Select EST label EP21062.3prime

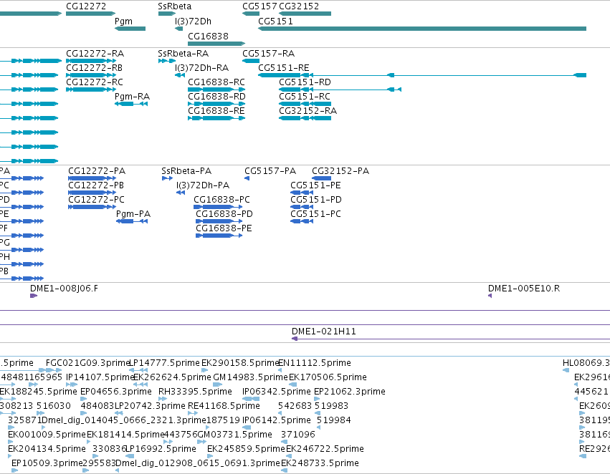(x=350, y=392)
